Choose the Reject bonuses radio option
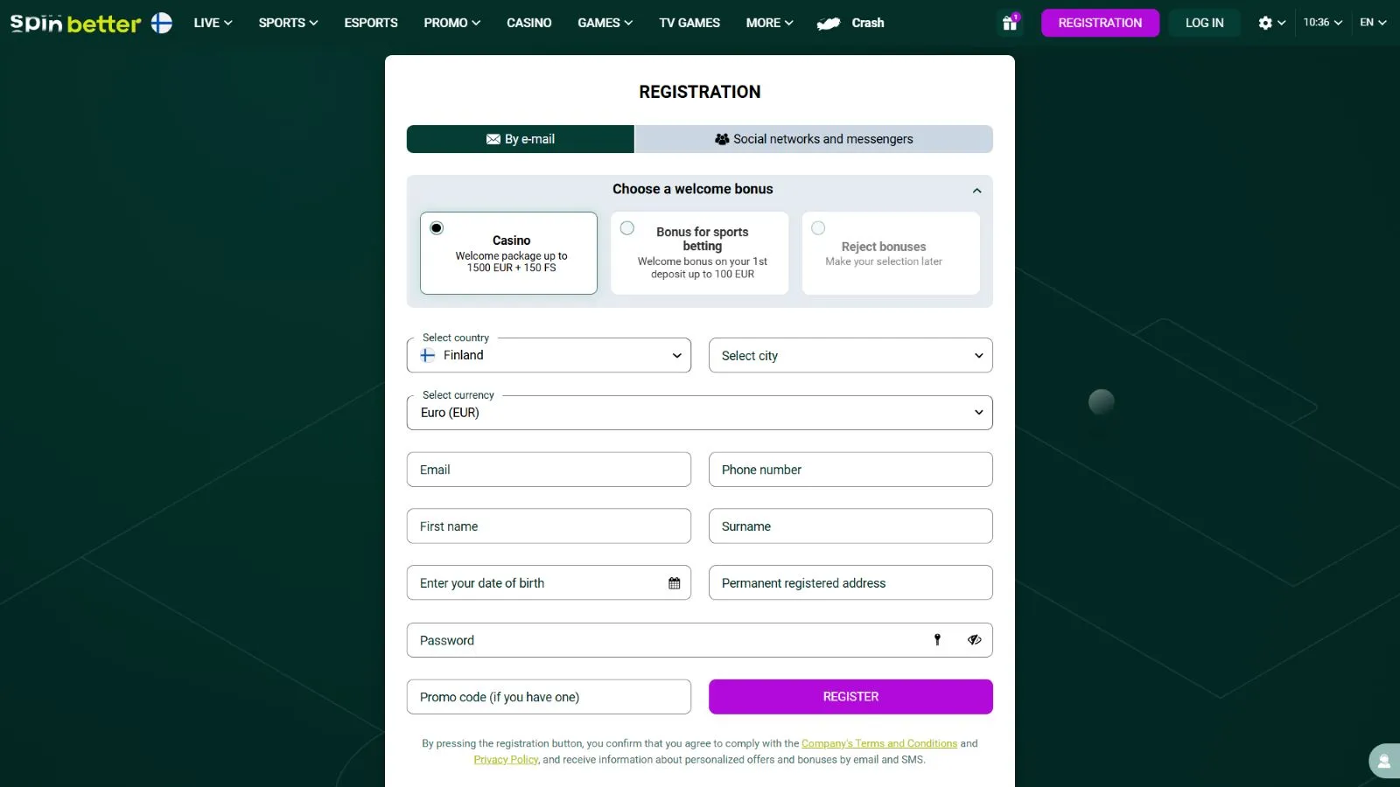Image resolution: width=1400 pixels, height=787 pixels. click(818, 228)
